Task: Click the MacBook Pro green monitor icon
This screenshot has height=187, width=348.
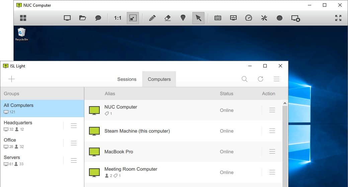Action: pyautogui.click(x=94, y=152)
